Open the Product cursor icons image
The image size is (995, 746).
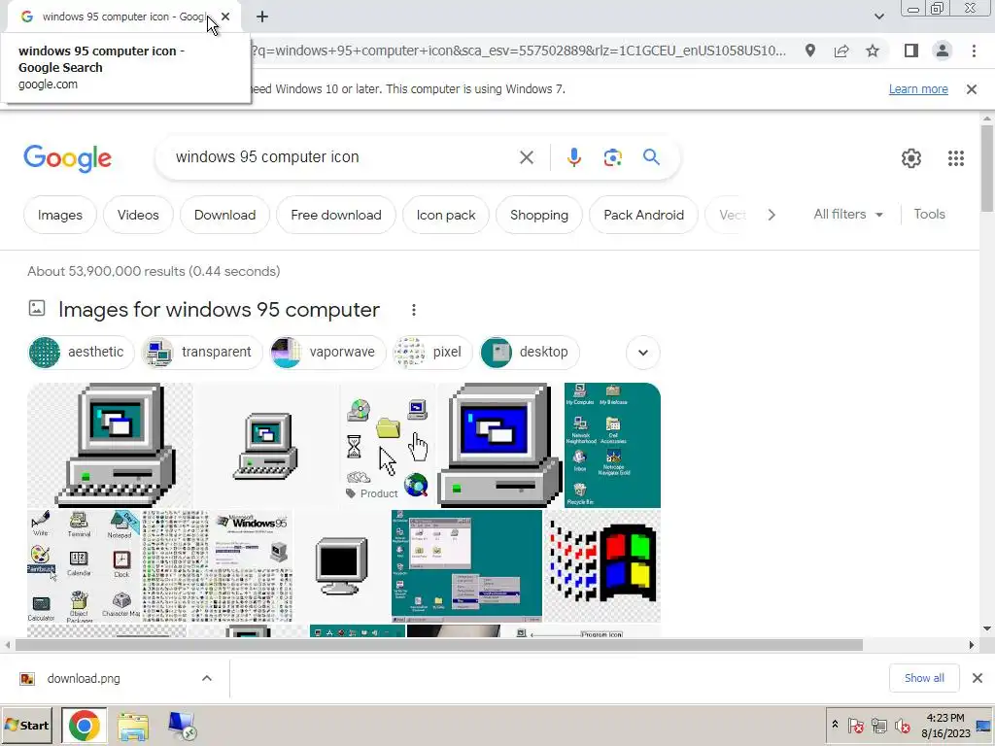click(x=388, y=445)
